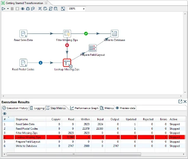Sort by the Stepname column header

[30, 119]
